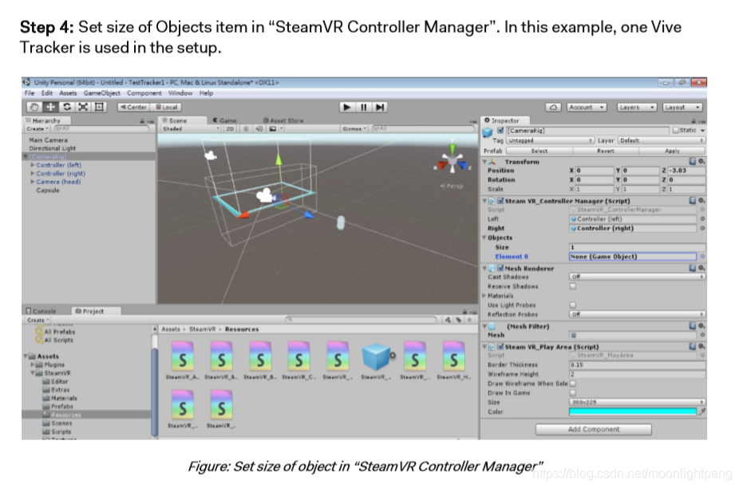
Task: Switch to the Console tab
Action: point(41,311)
